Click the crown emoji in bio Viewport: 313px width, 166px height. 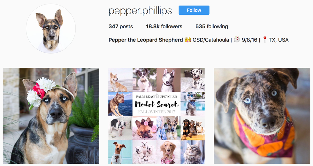(187, 40)
